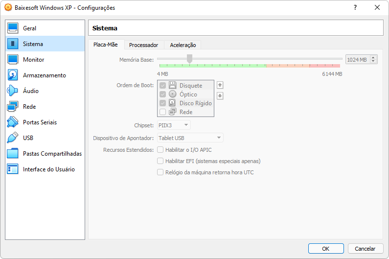Click the Disco Rígido row text
This screenshot has height=259, width=389.
click(196, 103)
